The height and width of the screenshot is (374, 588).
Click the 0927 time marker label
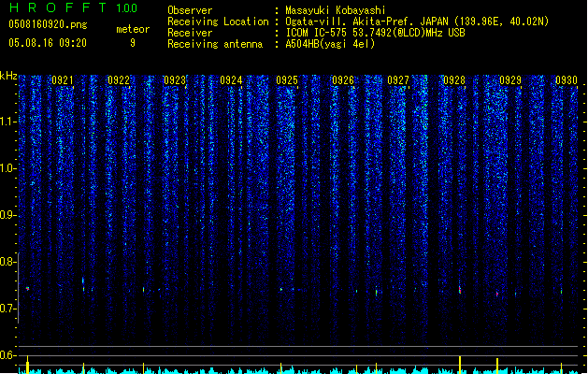click(x=398, y=80)
